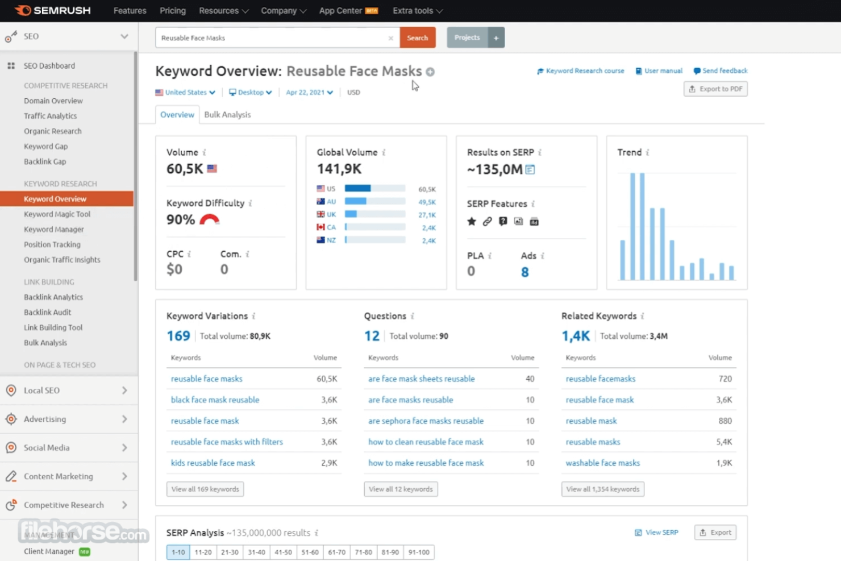Click the sidebar vertical scrollbar
The height and width of the screenshot is (561, 841).
(136, 166)
